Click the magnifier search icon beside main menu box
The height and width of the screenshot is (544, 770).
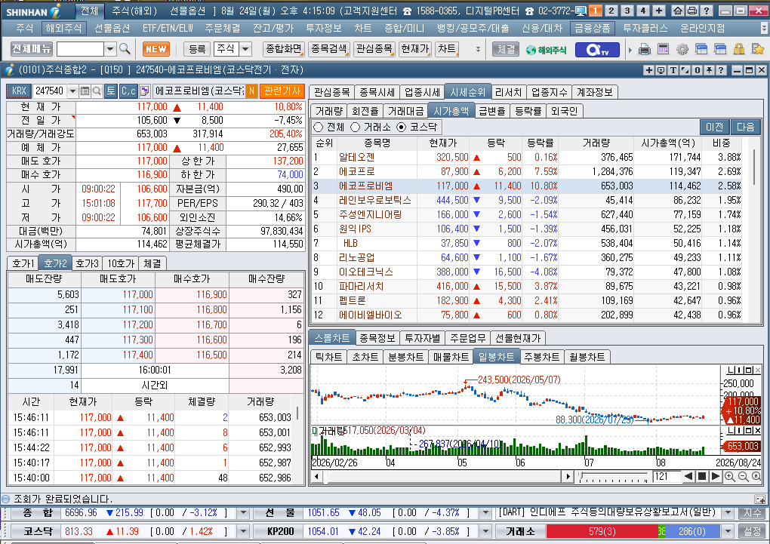[125, 49]
